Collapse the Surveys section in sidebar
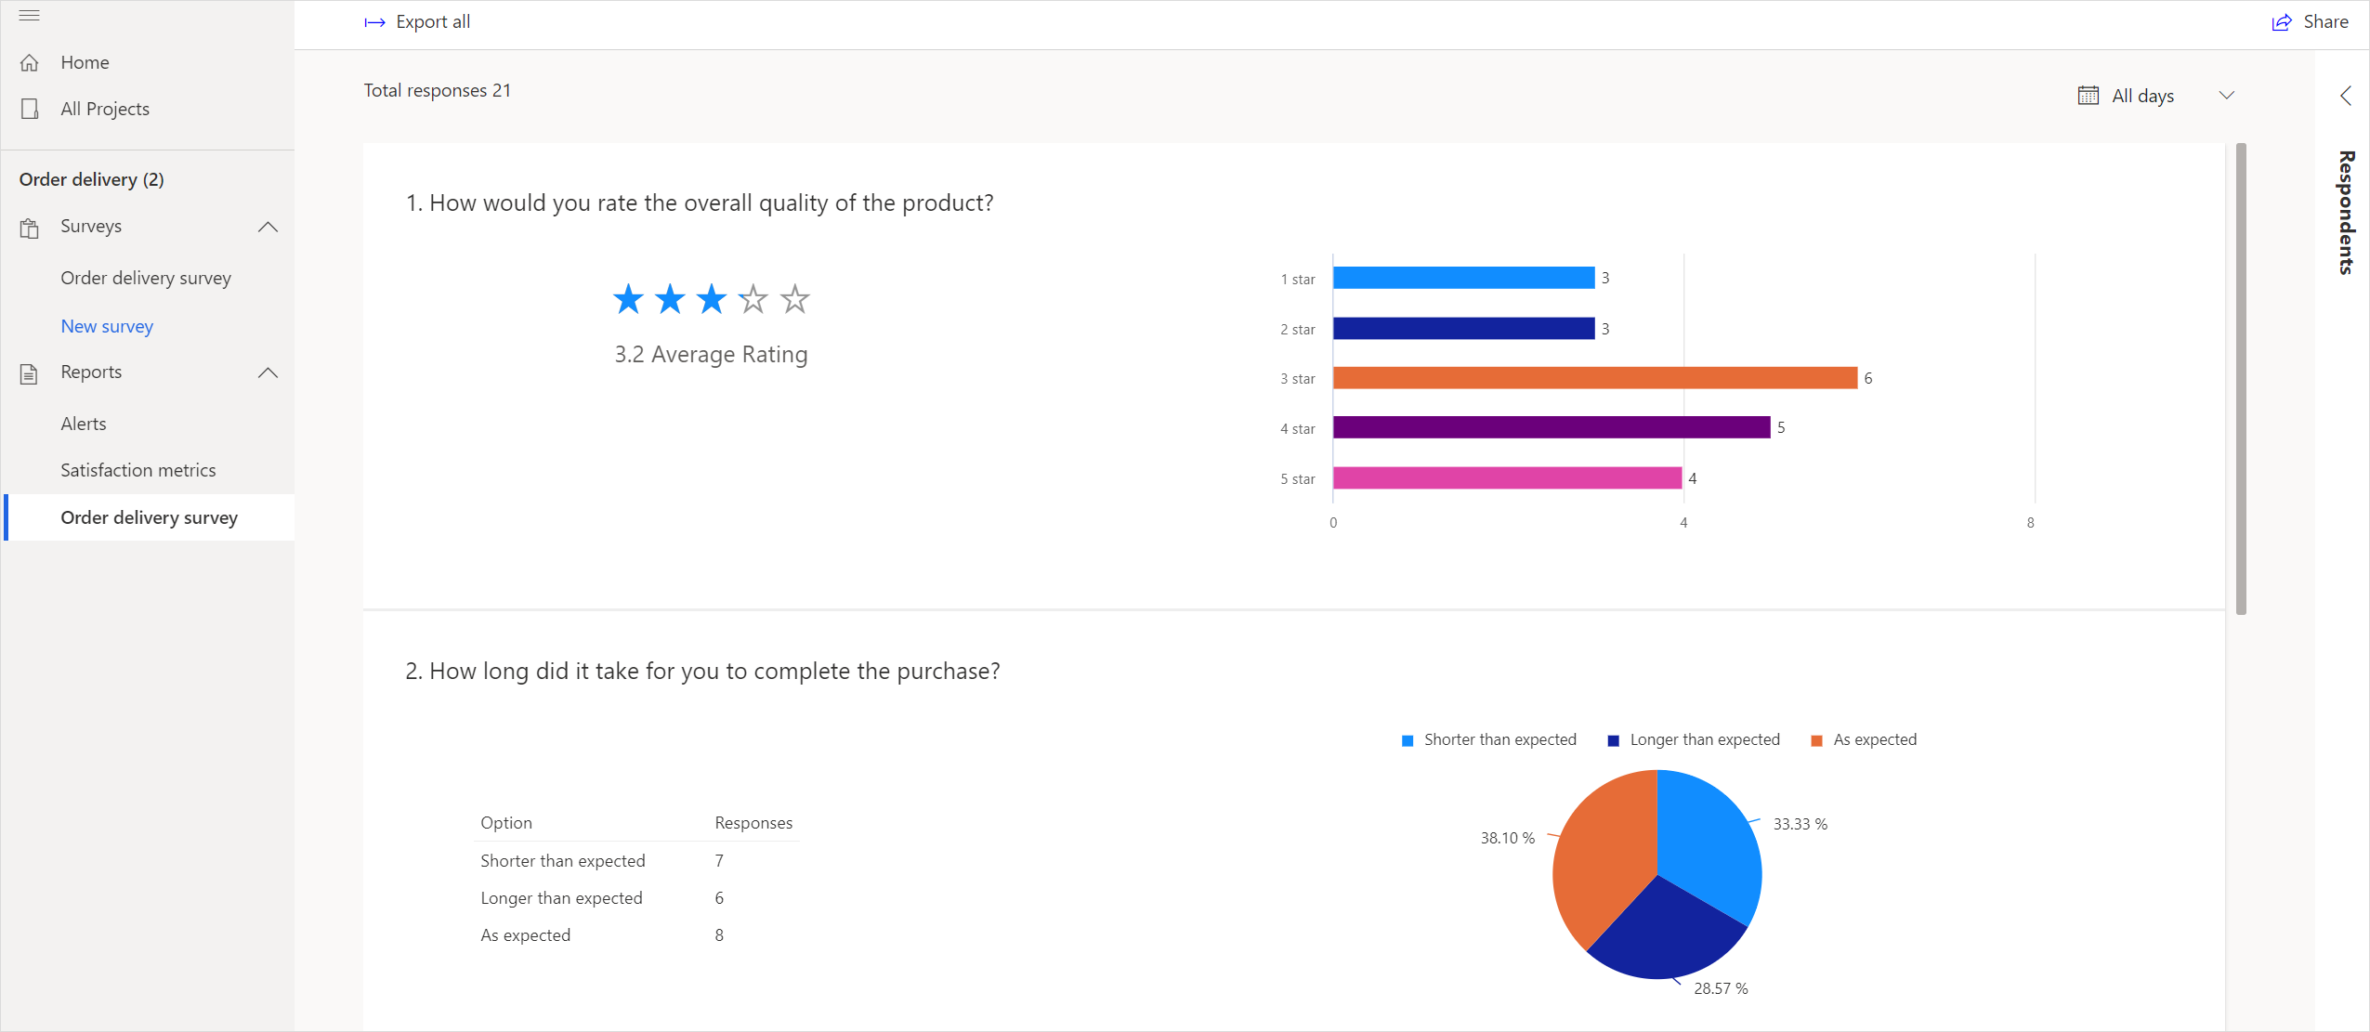 click(268, 227)
